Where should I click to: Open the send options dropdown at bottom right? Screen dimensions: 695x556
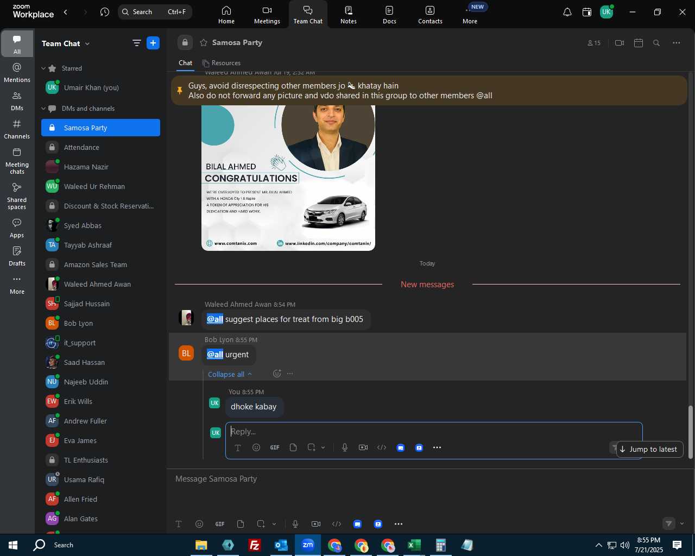(x=682, y=524)
